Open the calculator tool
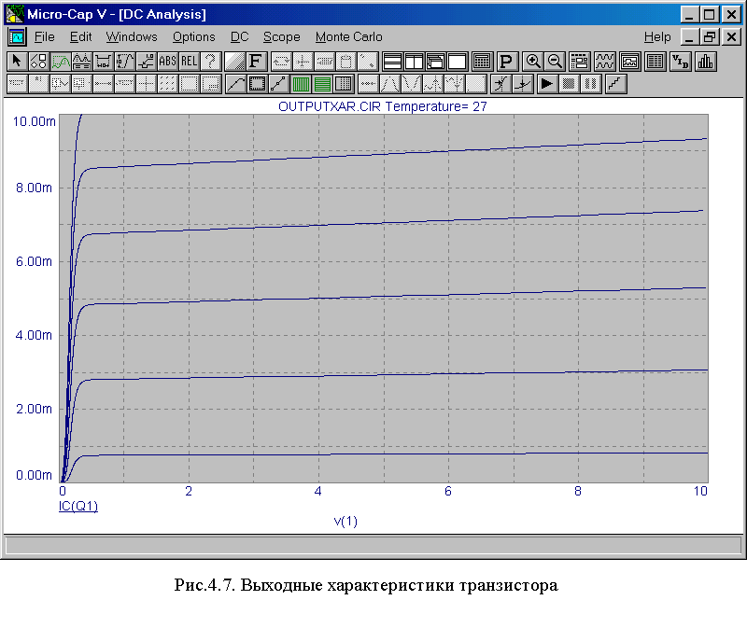This screenshot has height=642, width=747. point(482,62)
